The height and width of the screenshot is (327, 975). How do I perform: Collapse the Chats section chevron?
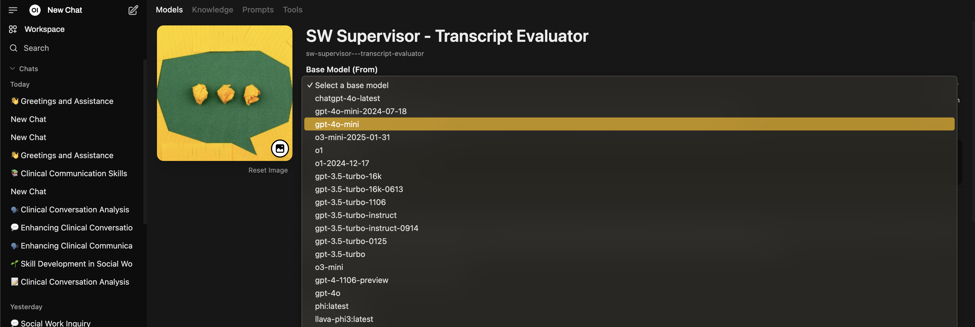[x=12, y=69]
